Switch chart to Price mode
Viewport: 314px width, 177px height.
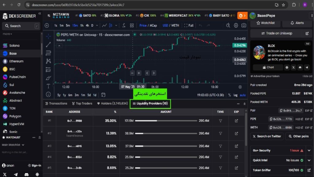click(x=143, y=25)
